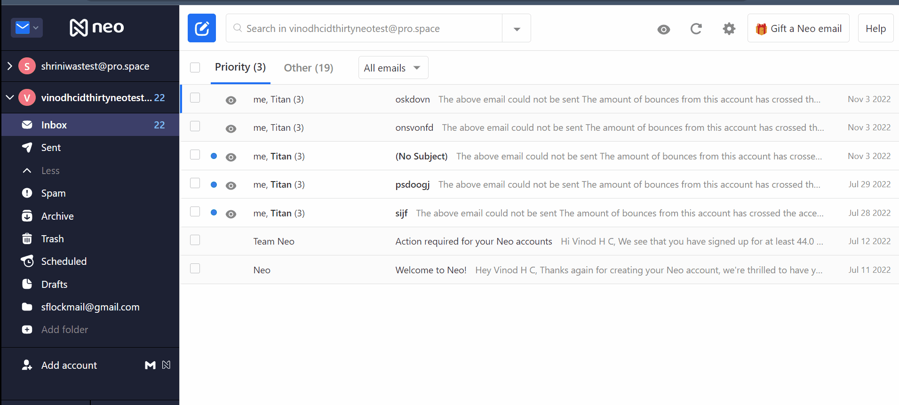Click the shriniwastest account avatar

[x=27, y=66]
